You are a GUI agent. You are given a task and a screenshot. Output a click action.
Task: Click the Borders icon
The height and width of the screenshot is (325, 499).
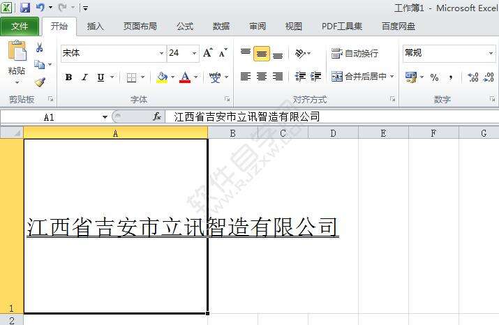131,77
